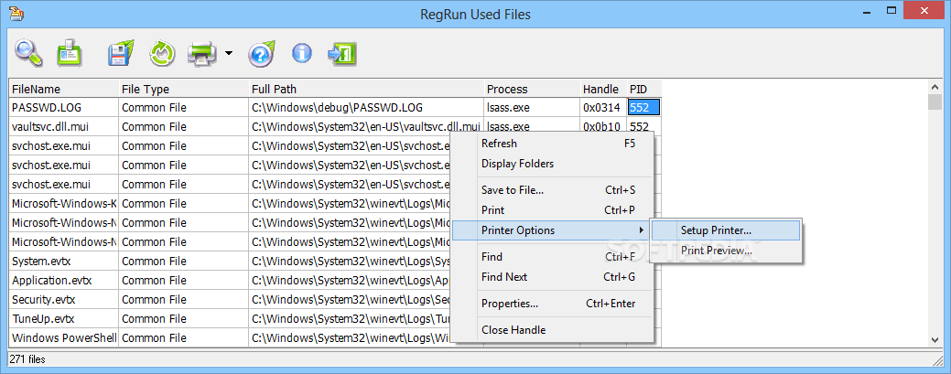Choose Display Folders in context menu
The height and width of the screenshot is (374, 951).
553,164
